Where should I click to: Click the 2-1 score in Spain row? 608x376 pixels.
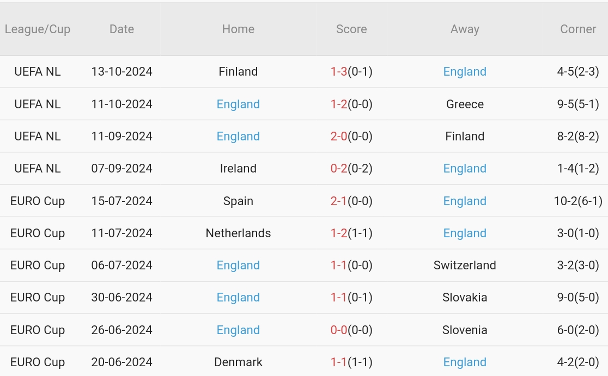(339, 201)
